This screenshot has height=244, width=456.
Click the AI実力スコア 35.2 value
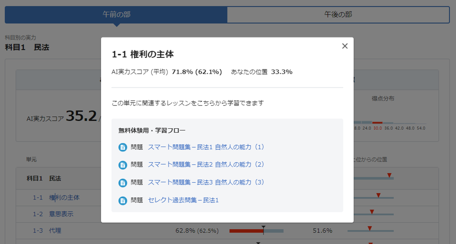82,117
